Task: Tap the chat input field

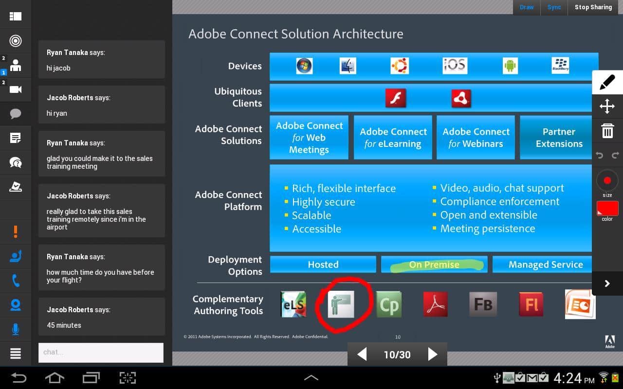Action: pyautogui.click(x=101, y=353)
